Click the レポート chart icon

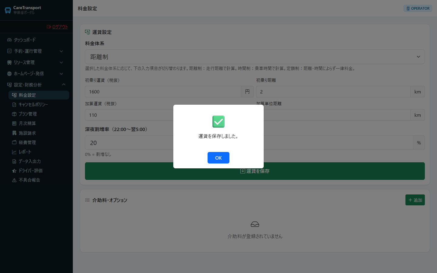click(14, 152)
